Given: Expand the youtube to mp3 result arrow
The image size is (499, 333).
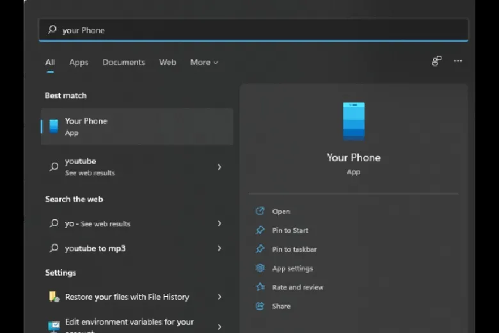Looking at the screenshot, I should tap(219, 248).
